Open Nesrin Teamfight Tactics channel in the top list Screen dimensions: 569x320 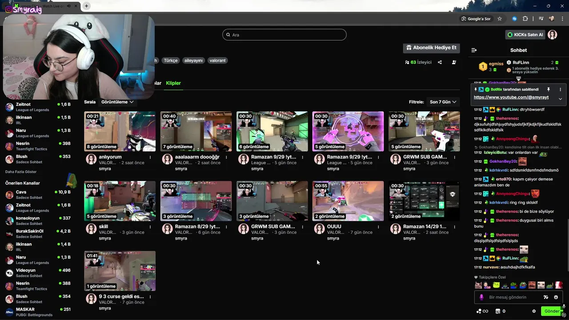coord(38,146)
